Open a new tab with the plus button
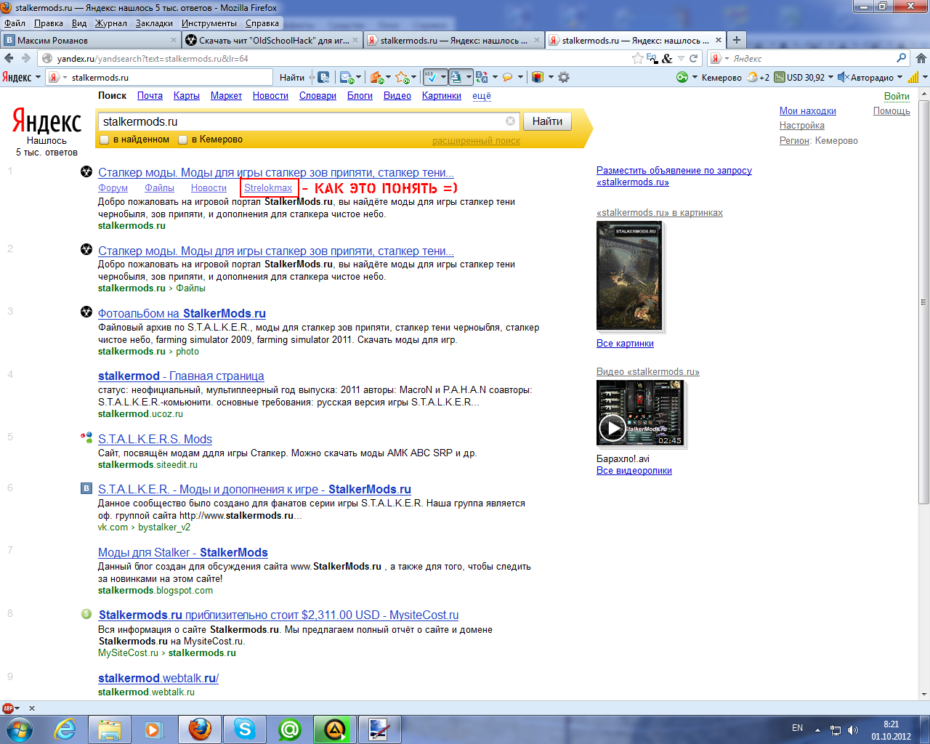930x744 pixels. [737, 40]
